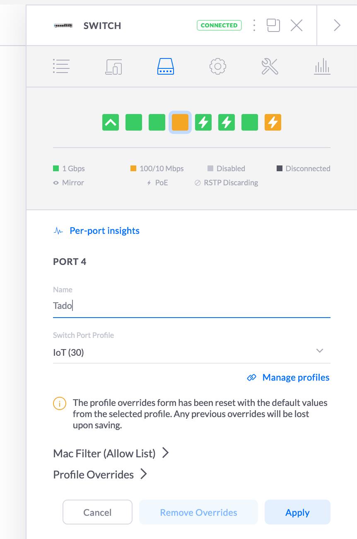Screen dimensions: 357x539
Task: Click the Apply button
Action: tap(297, 512)
